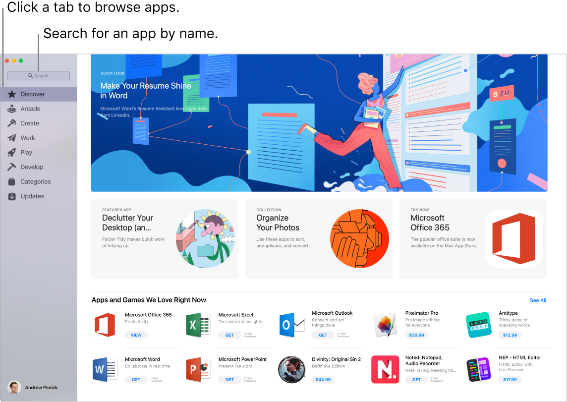Click the 'HEP - HTML Editor' app name
The width and height of the screenshot is (567, 402).
[x=519, y=357]
